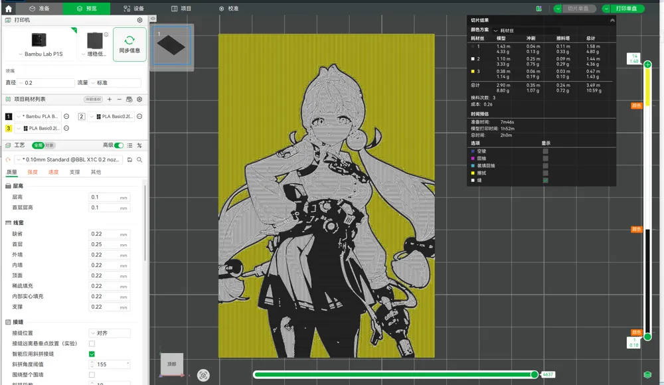
Task: Enable 围绕整个围墙 checkbox
Action: 92,375
